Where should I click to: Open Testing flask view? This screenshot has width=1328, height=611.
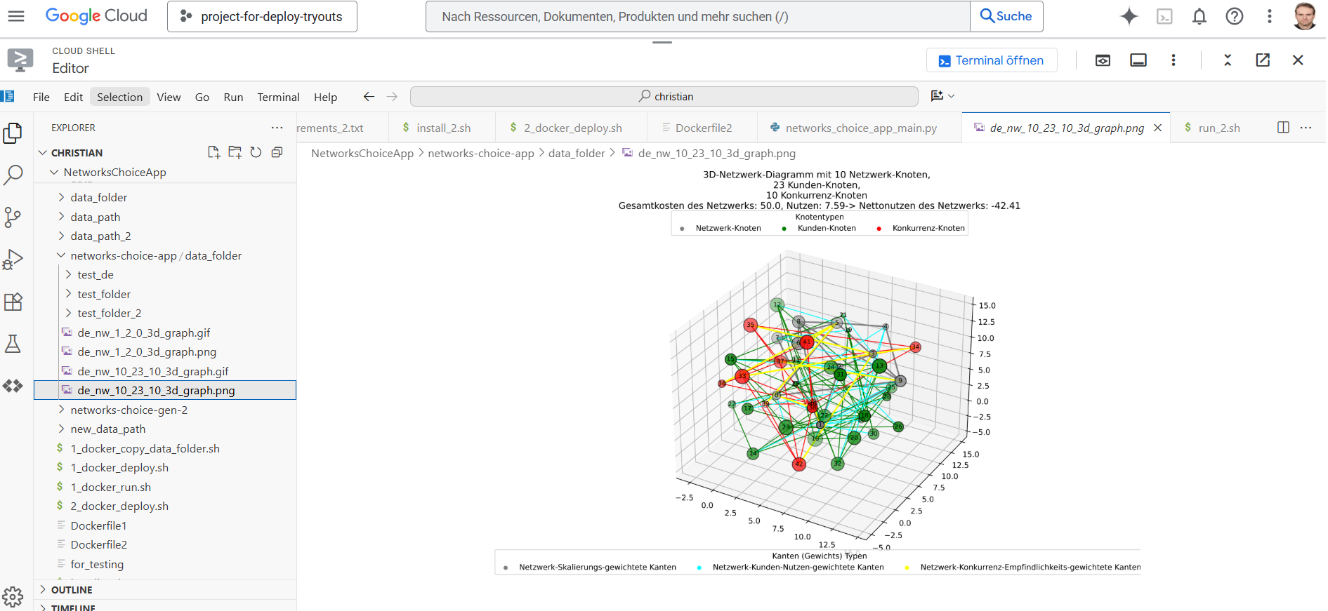tap(13, 344)
